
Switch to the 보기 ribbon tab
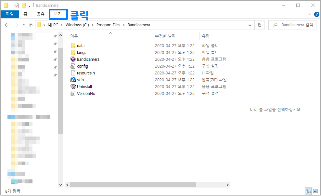(x=58, y=14)
